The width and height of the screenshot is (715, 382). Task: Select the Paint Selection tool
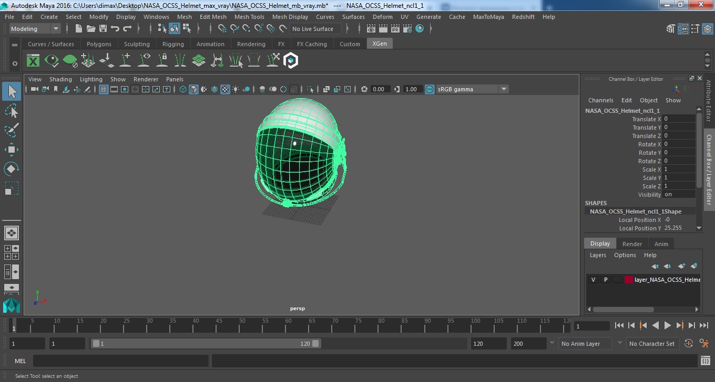pos(12,130)
